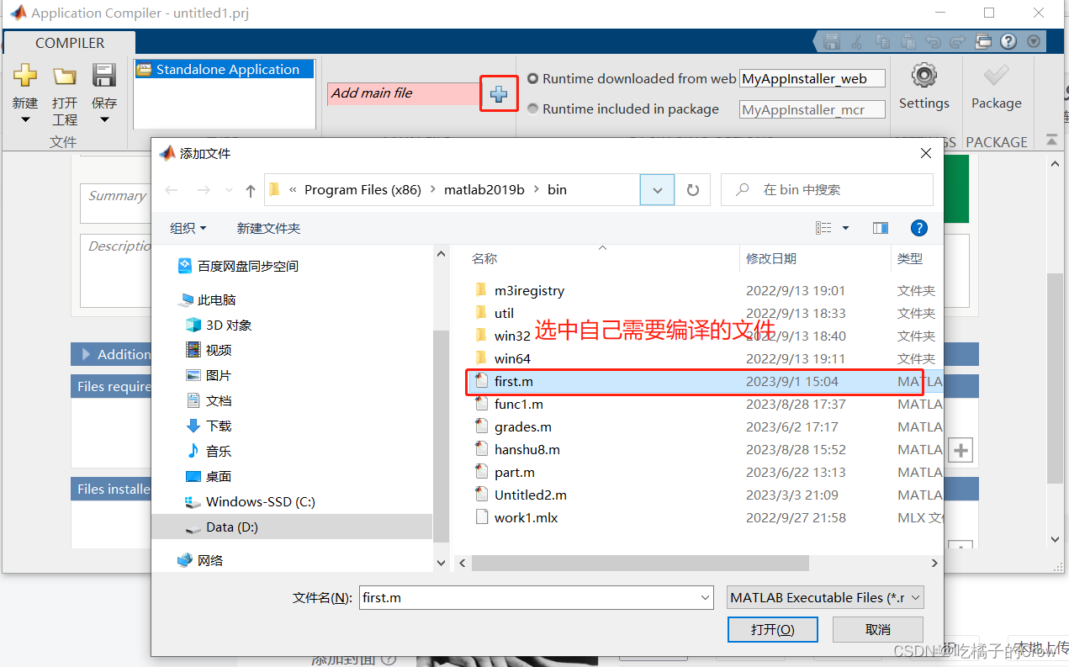Open the 组织 menu dropdown

[x=188, y=228]
